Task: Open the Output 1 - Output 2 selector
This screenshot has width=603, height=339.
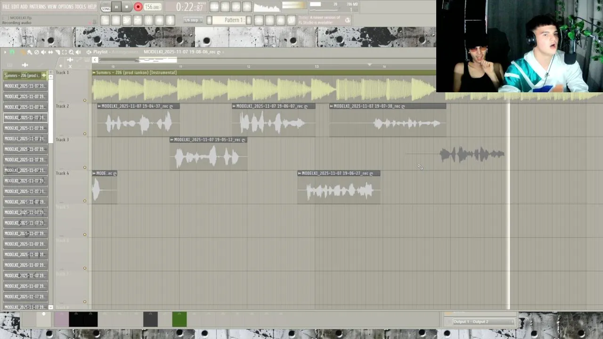Action: (483, 322)
